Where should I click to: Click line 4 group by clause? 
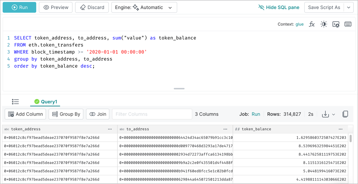coord(63,59)
